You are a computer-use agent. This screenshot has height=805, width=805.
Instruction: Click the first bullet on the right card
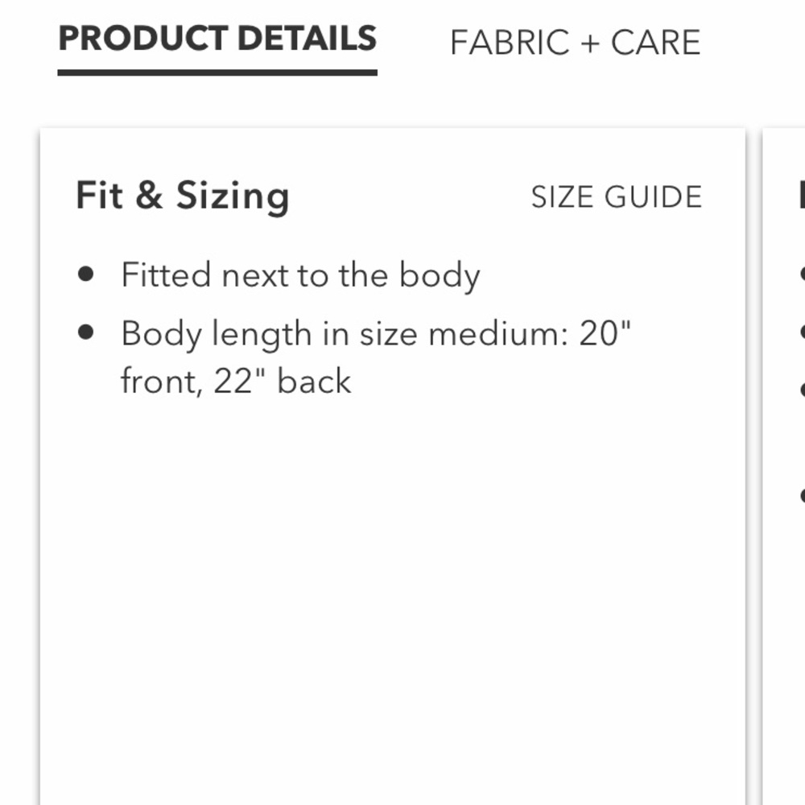point(803,274)
